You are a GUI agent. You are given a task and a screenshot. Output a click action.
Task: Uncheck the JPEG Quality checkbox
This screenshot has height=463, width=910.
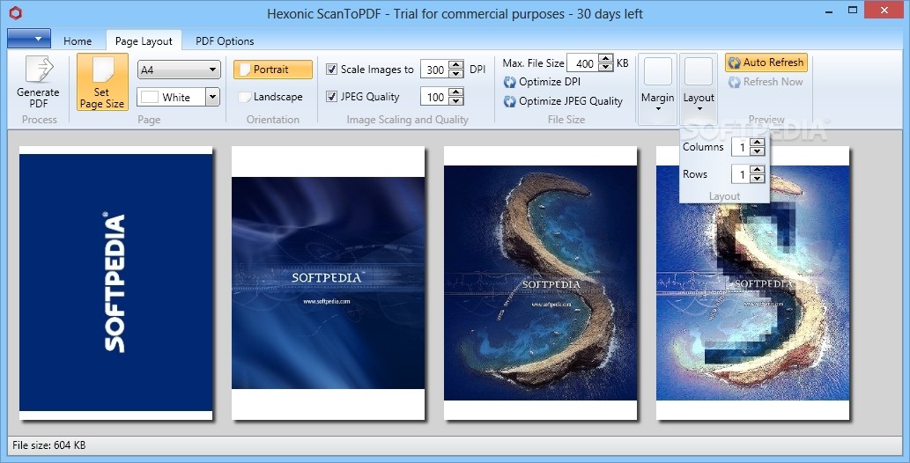[331, 96]
